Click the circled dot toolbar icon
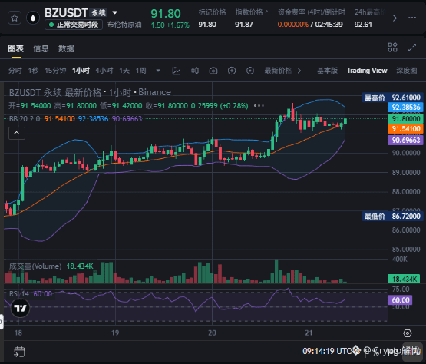426x364 pixels. 250,71
